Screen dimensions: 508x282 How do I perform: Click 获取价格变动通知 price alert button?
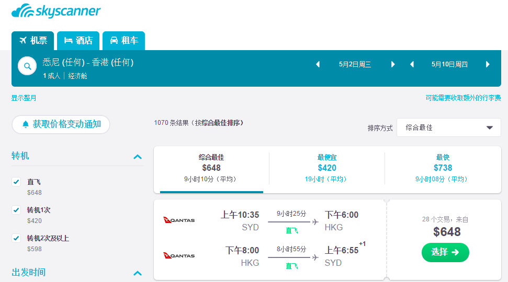click(61, 124)
